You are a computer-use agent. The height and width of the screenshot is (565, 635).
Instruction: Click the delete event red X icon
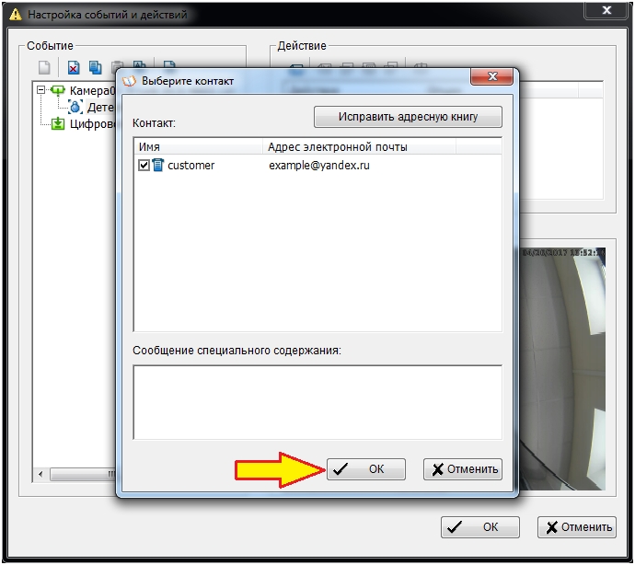tap(74, 66)
